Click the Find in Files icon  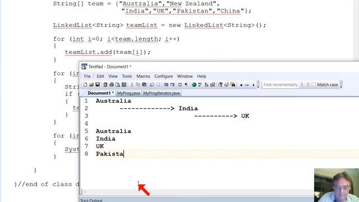tap(233, 85)
